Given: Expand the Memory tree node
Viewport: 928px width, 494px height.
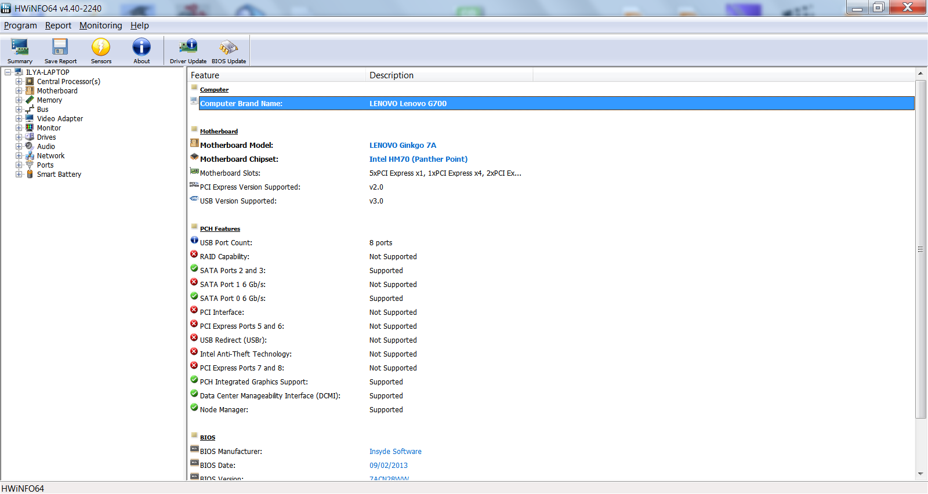Looking at the screenshot, I should pos(19,100).
